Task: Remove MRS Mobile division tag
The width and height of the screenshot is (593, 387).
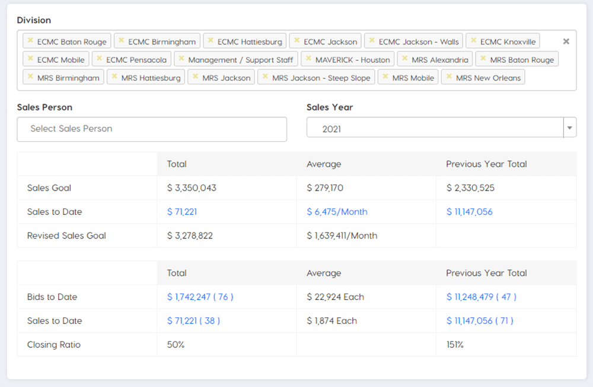Action: click(385, 77)
